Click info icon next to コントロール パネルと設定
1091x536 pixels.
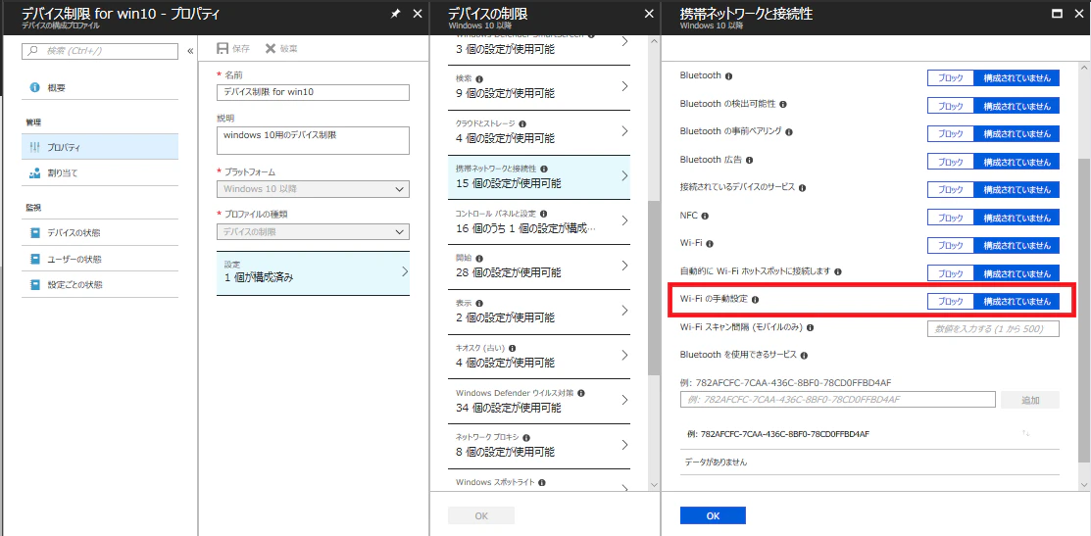543,214
